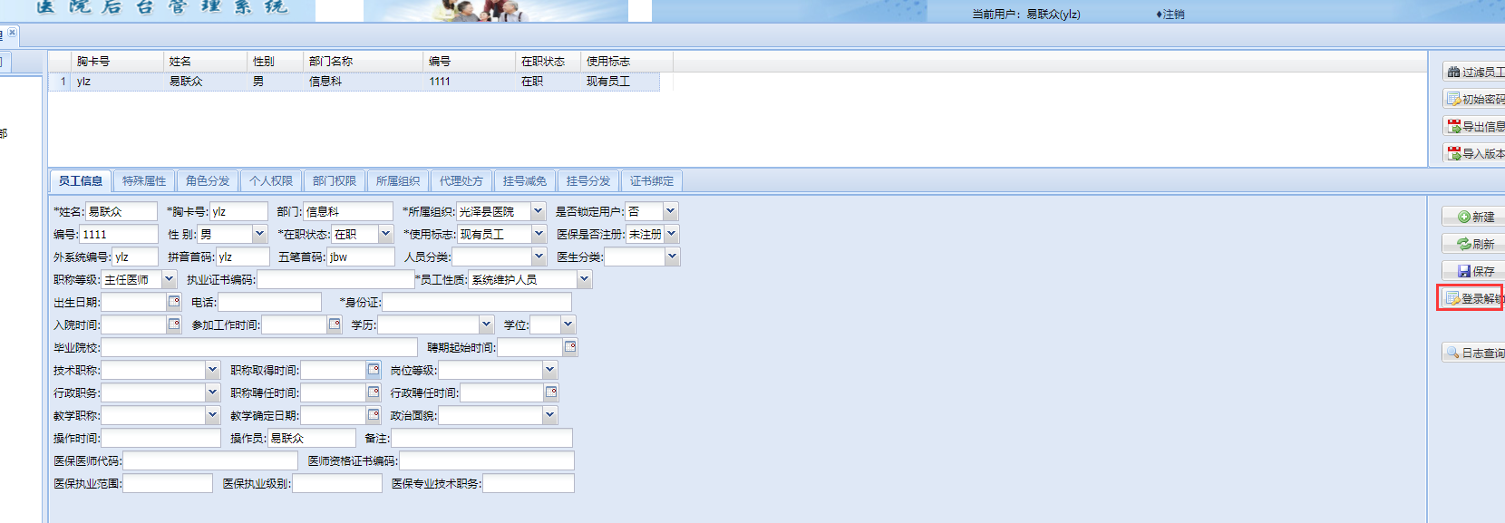Expand the 性别 dropdown
The width and height of the screenshot is (1505, 523).
pyautogui.click(x=259, y=234)
